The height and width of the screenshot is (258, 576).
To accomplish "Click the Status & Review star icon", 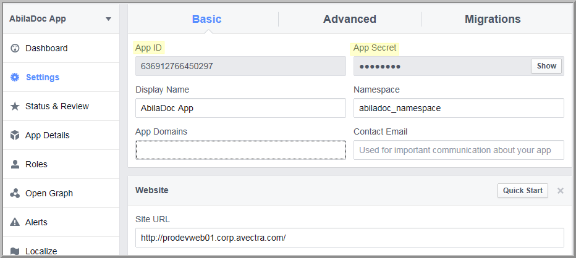I will click(15, 106).
